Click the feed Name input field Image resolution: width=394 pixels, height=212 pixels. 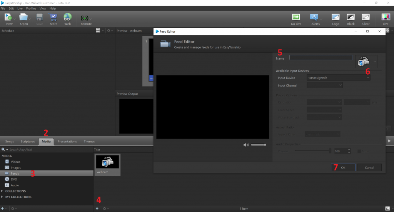click(x=321, y=58)
